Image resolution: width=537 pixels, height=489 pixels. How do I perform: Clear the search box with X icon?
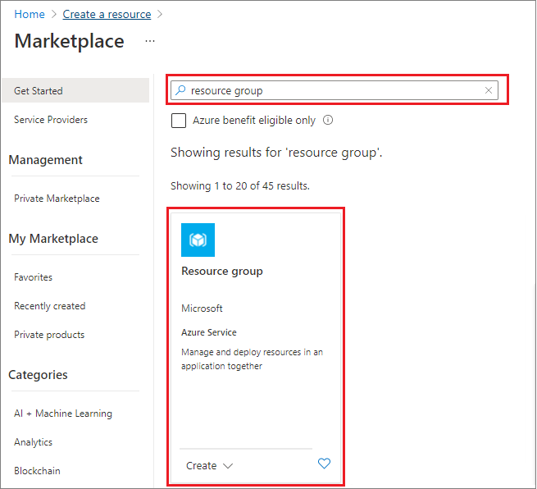pos(489,90)
